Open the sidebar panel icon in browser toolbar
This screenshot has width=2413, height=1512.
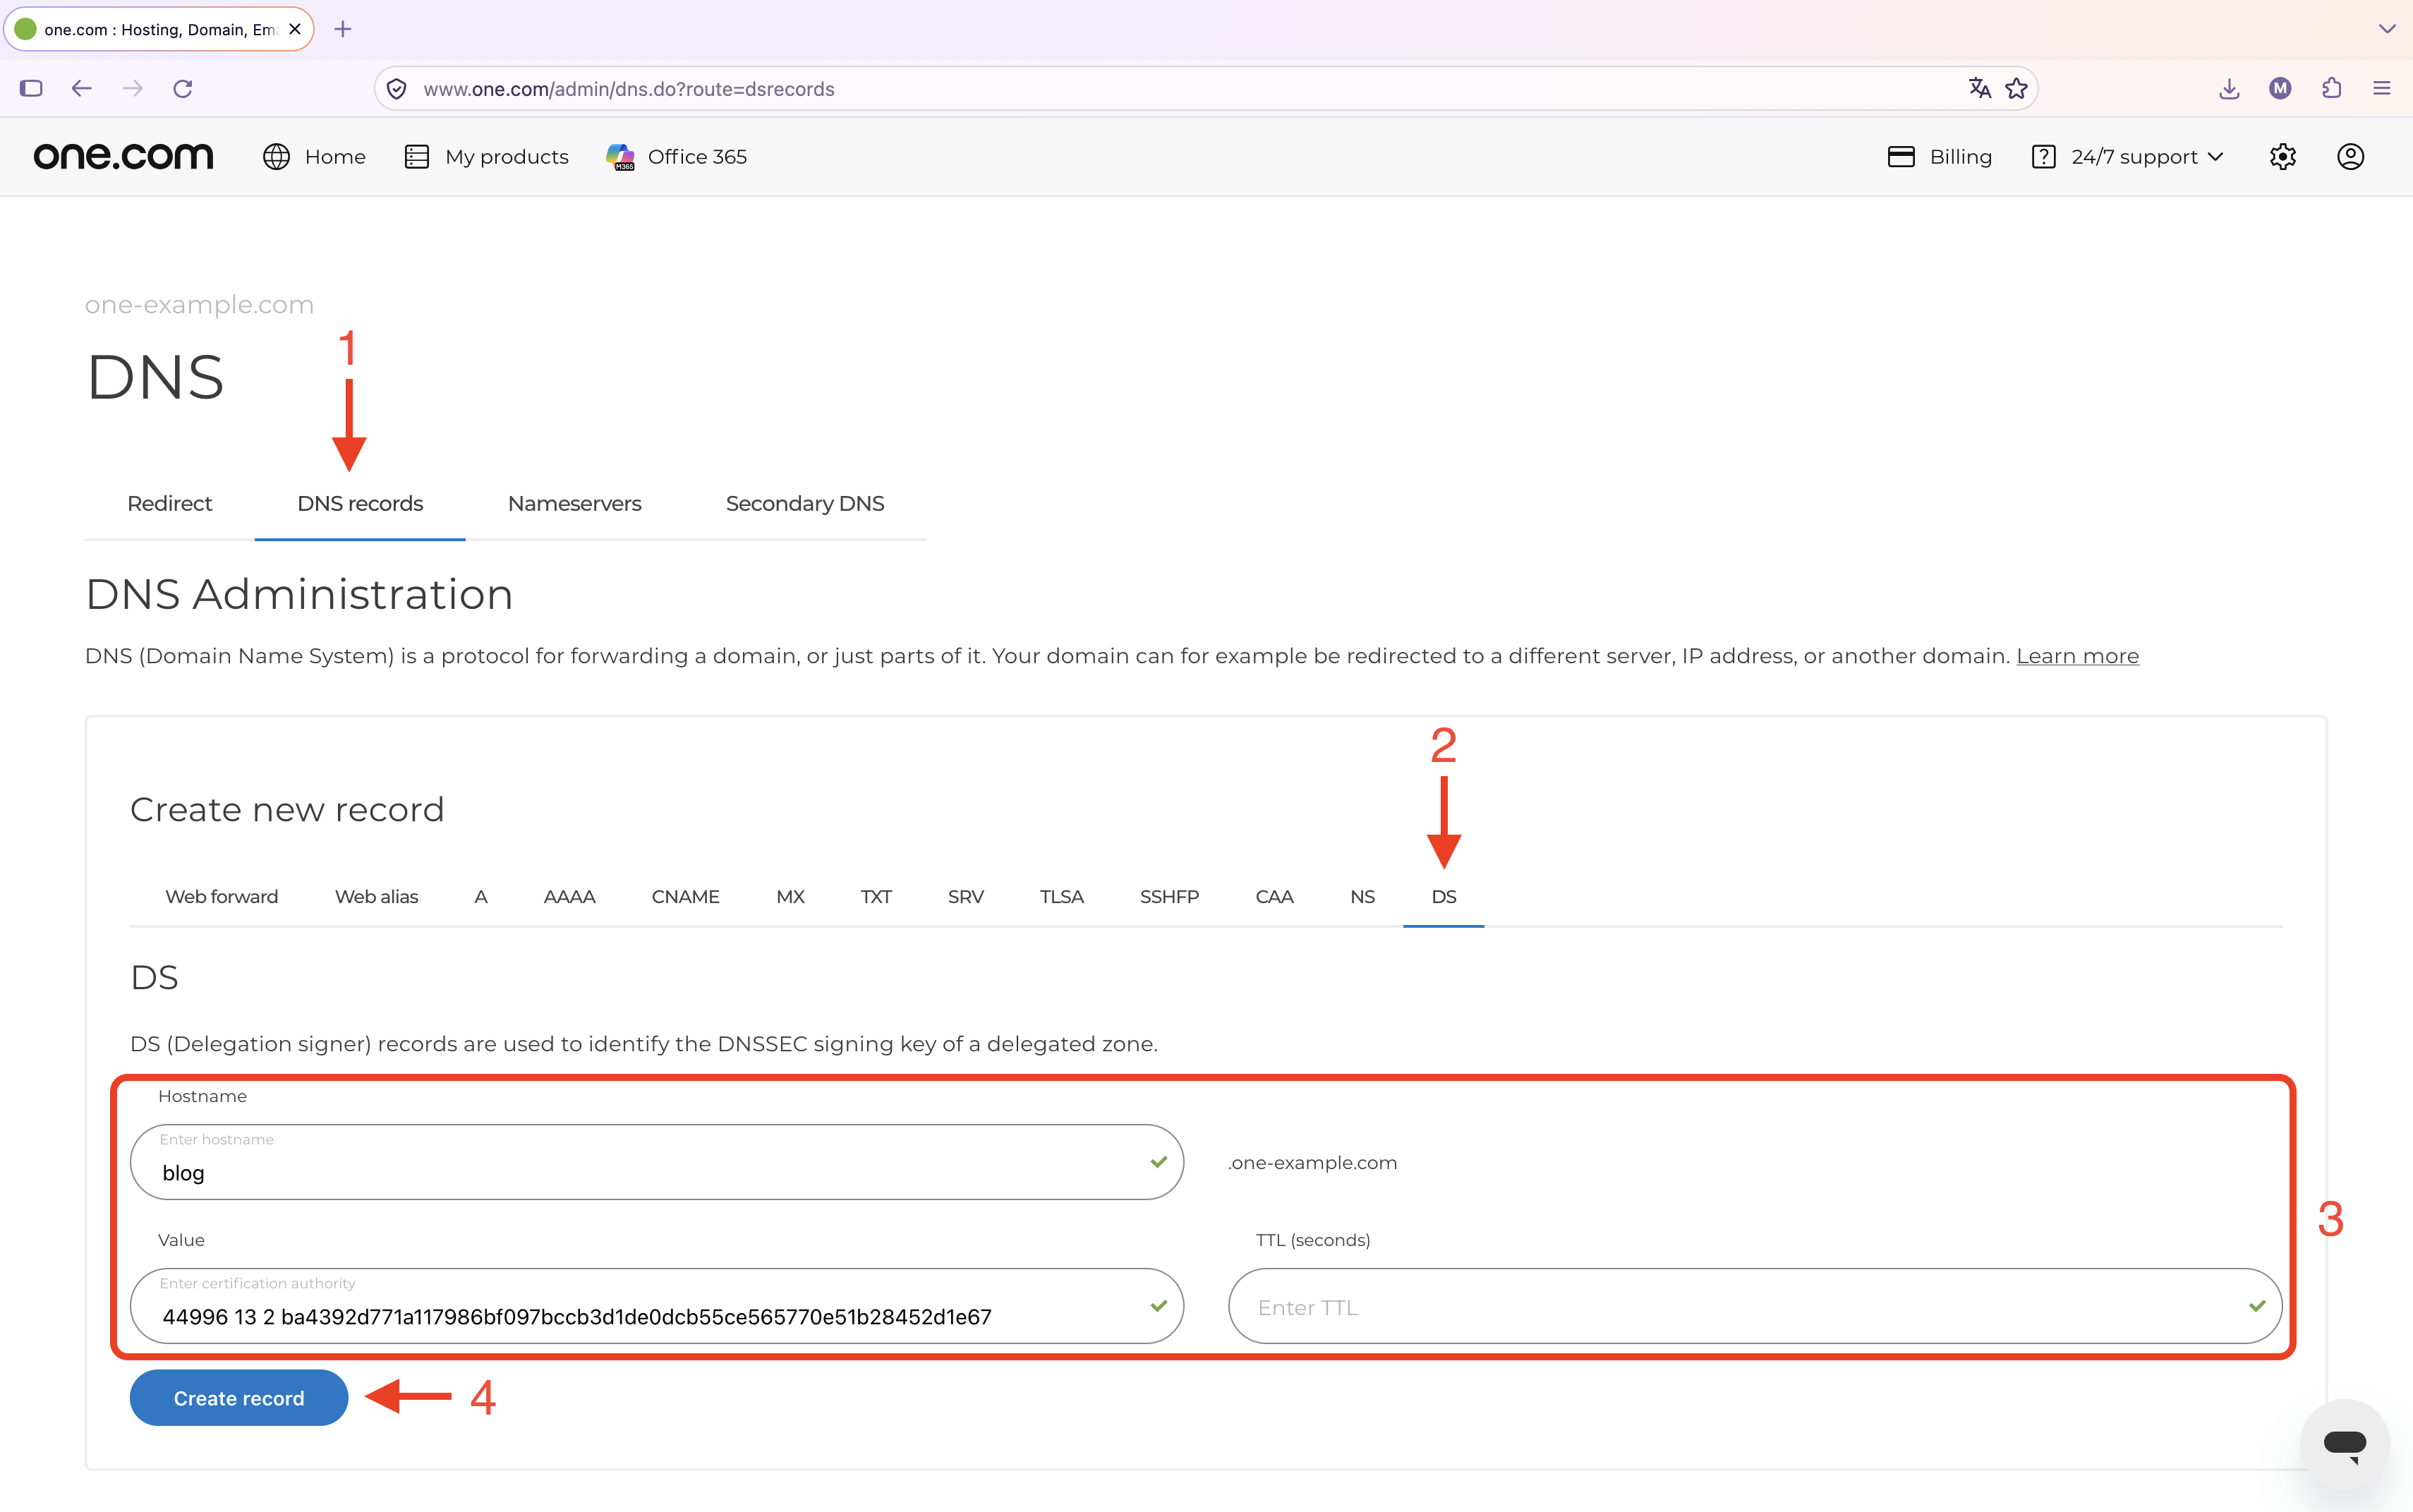point(31,88)
